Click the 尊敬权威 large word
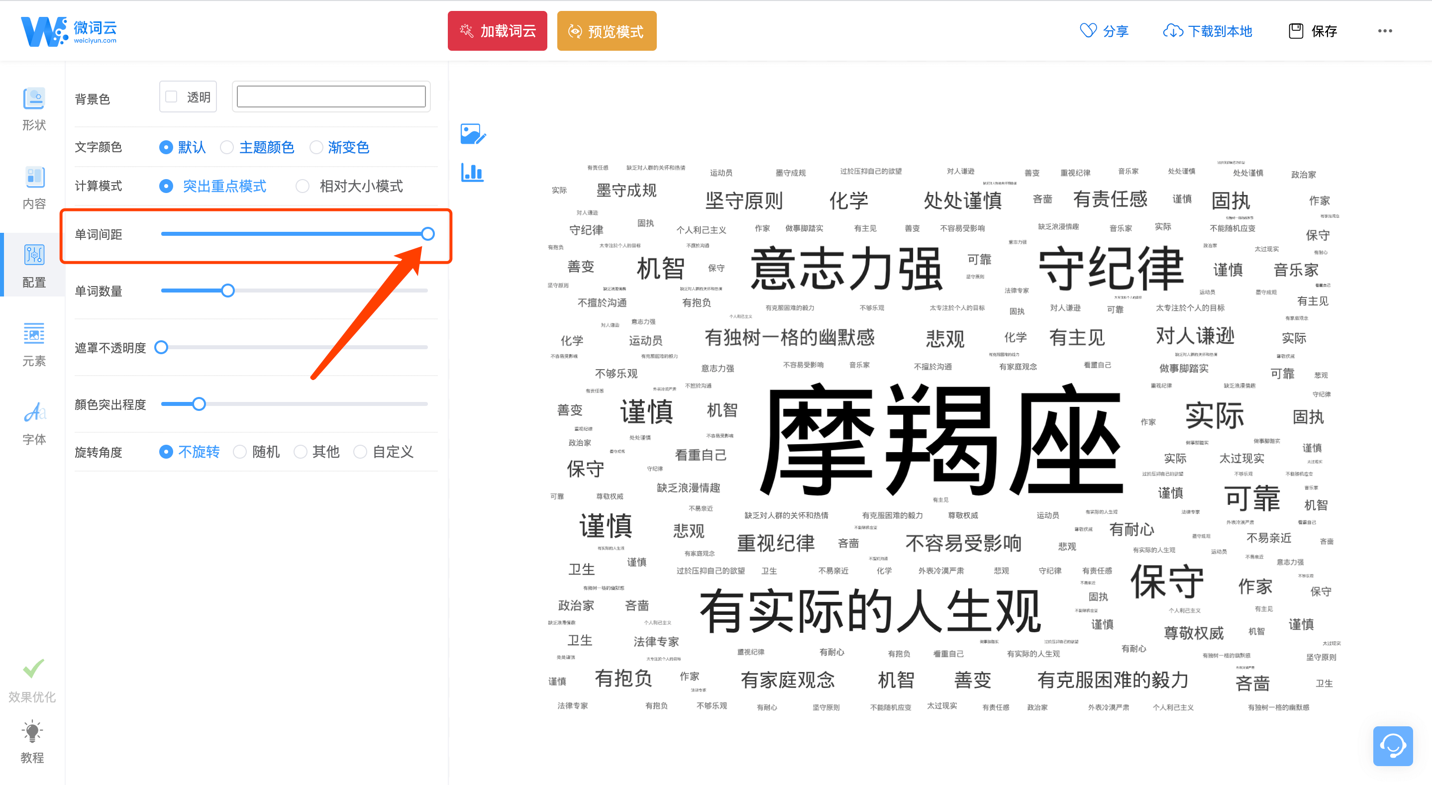The image size is (1432, 785). [1194, 633]
